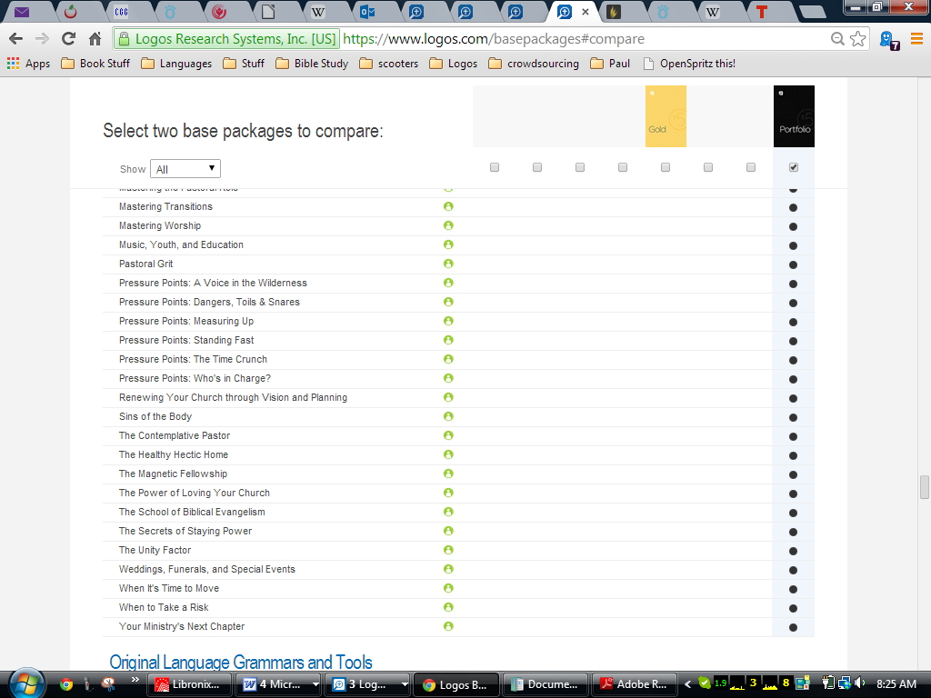Viewport: 931px width, 698px height.
Task: Click the URL address bar field
Action: coord(490,39)
